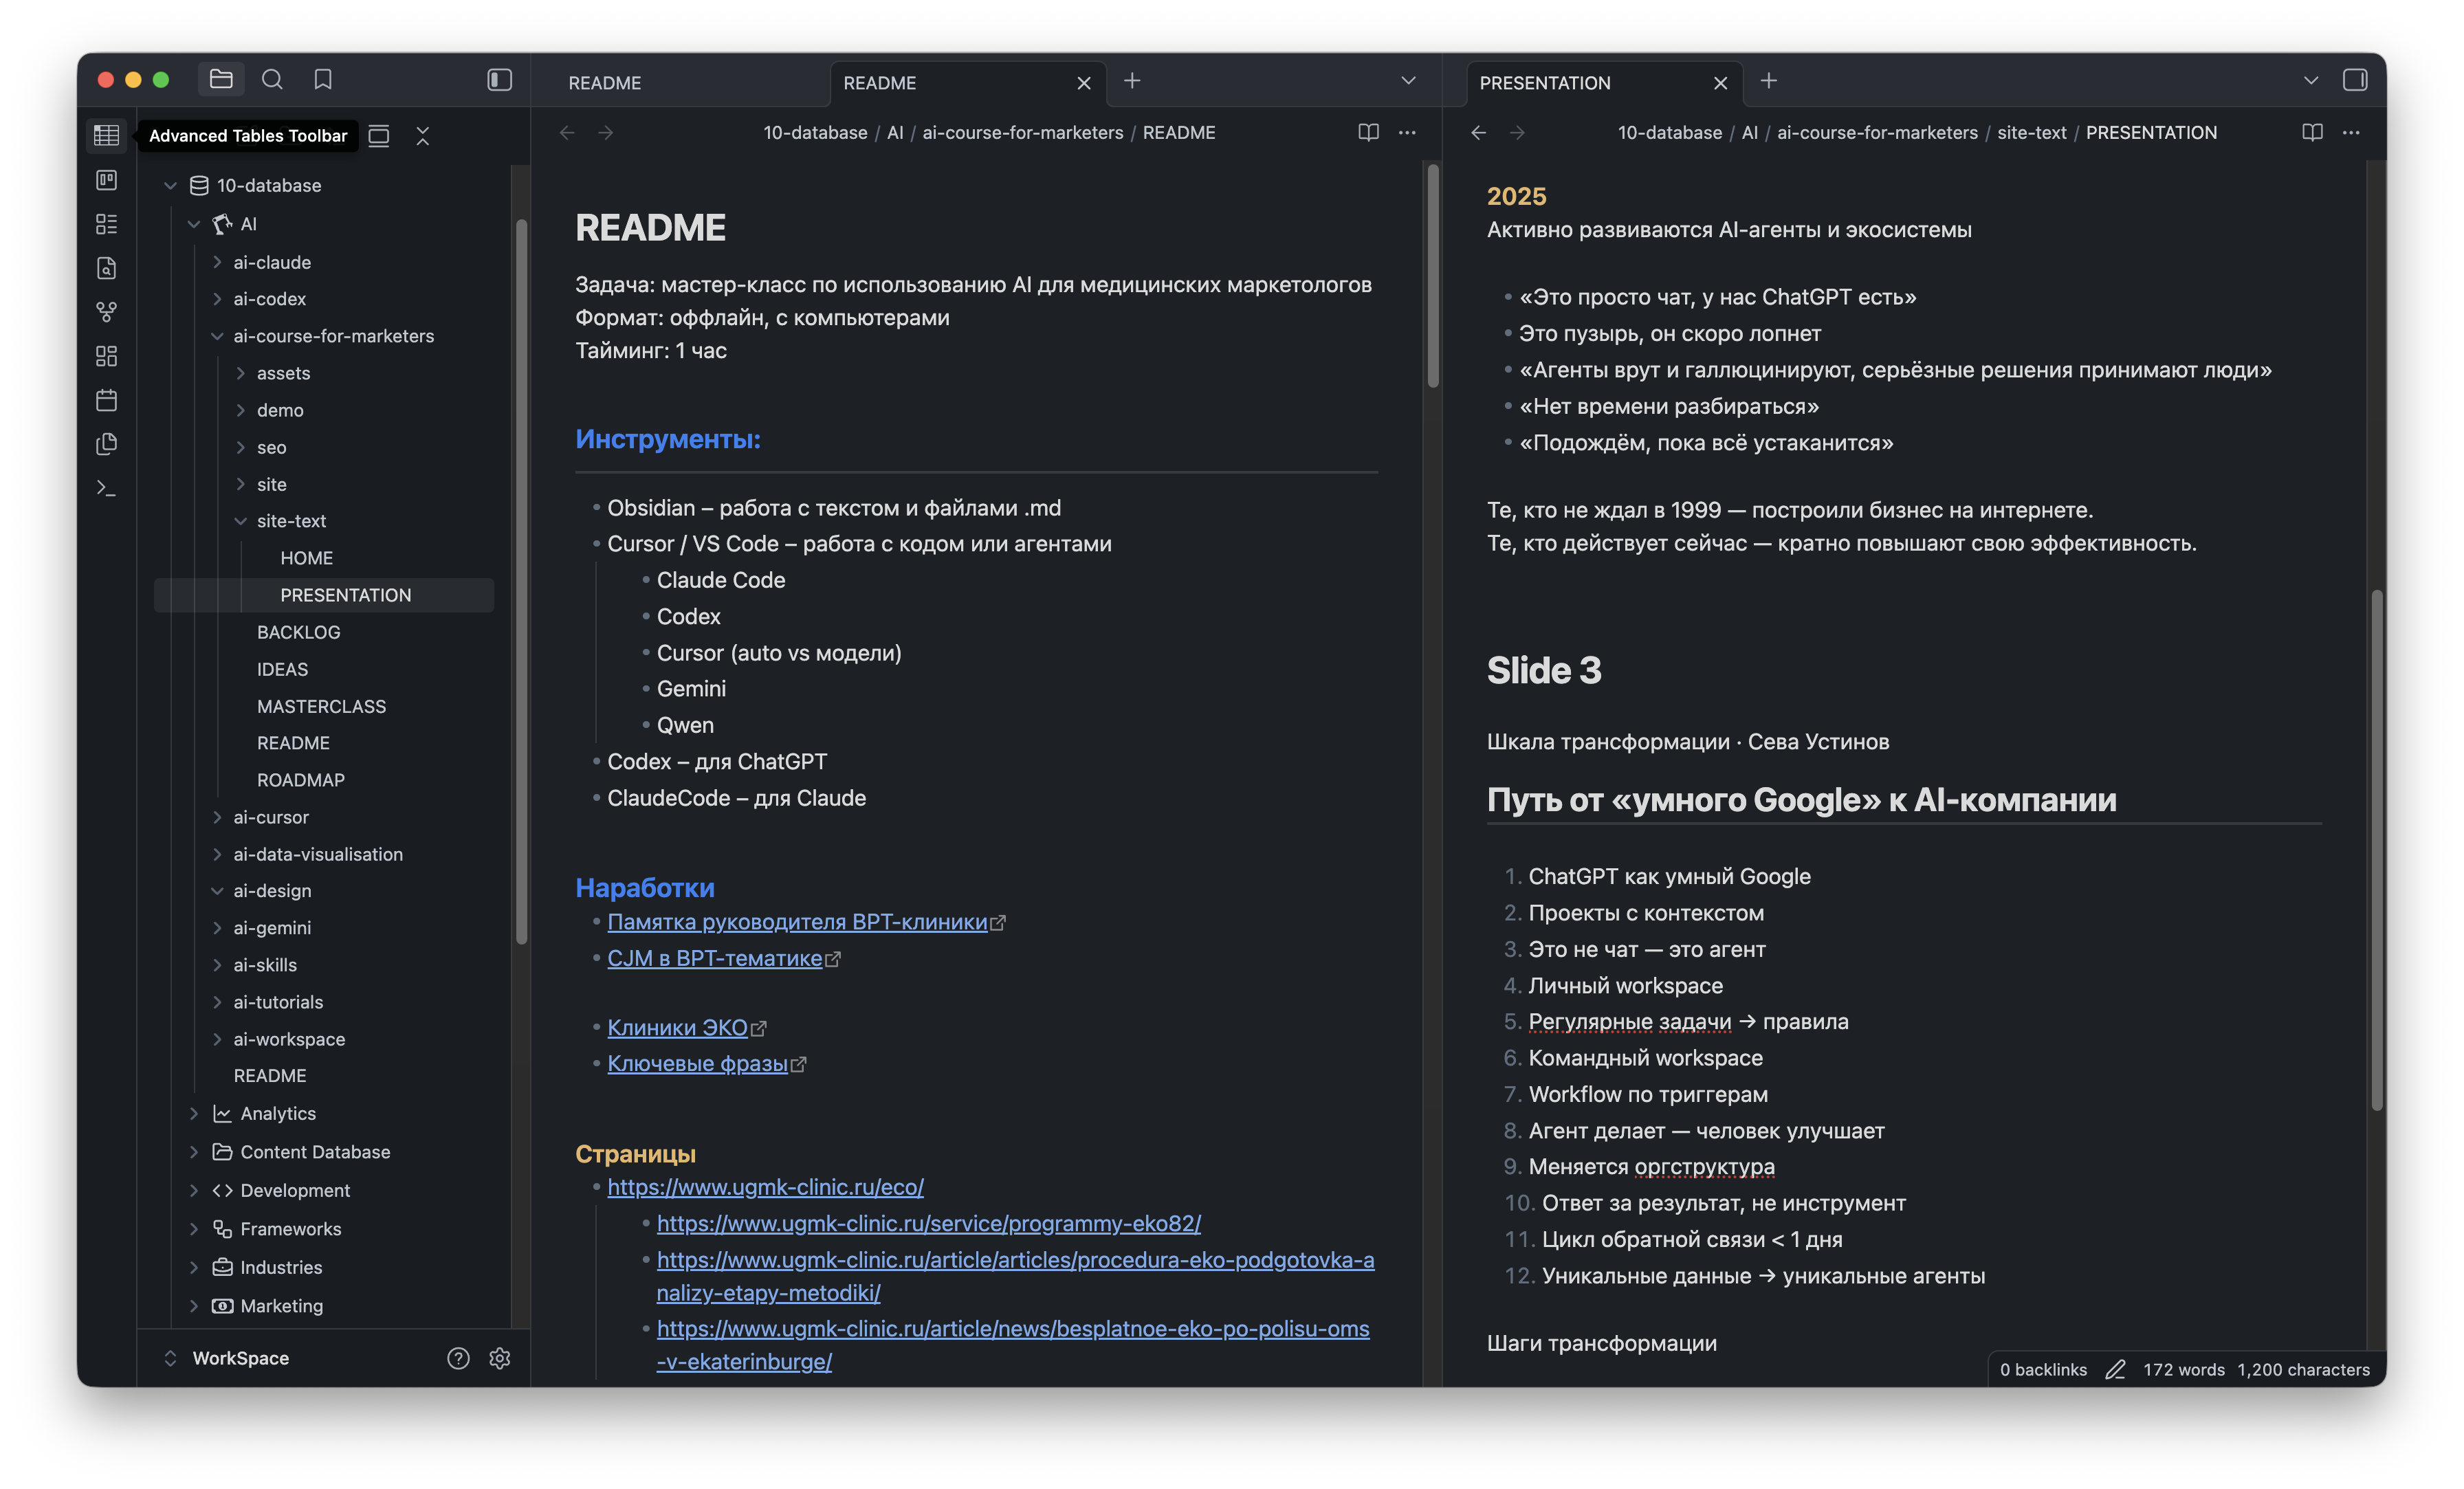Close the active README tab

point(1084,83)
